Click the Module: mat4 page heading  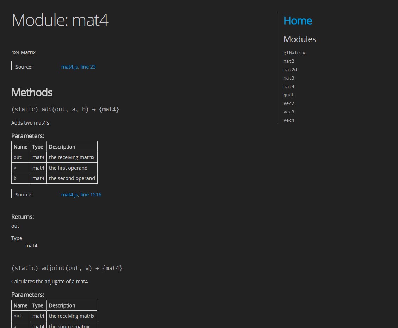60,20
